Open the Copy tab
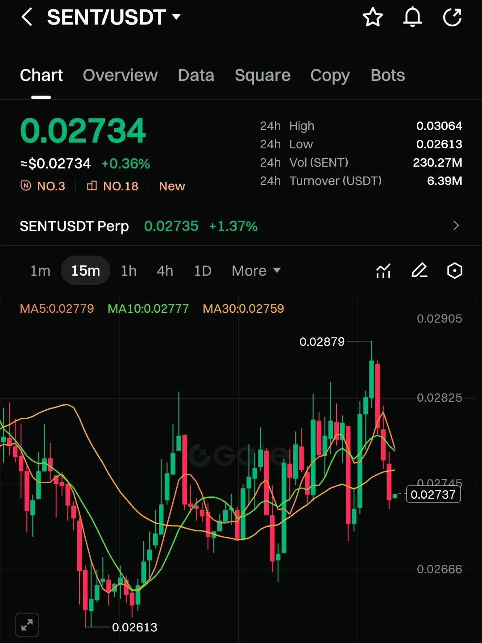The width and height of the screenshot is (482, 643). [x=330, y=76]
